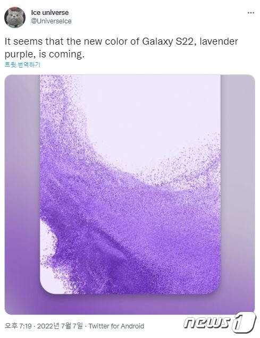Click the word lavender in the tweet
Viewport: 260px width, 338px height.
219,41
